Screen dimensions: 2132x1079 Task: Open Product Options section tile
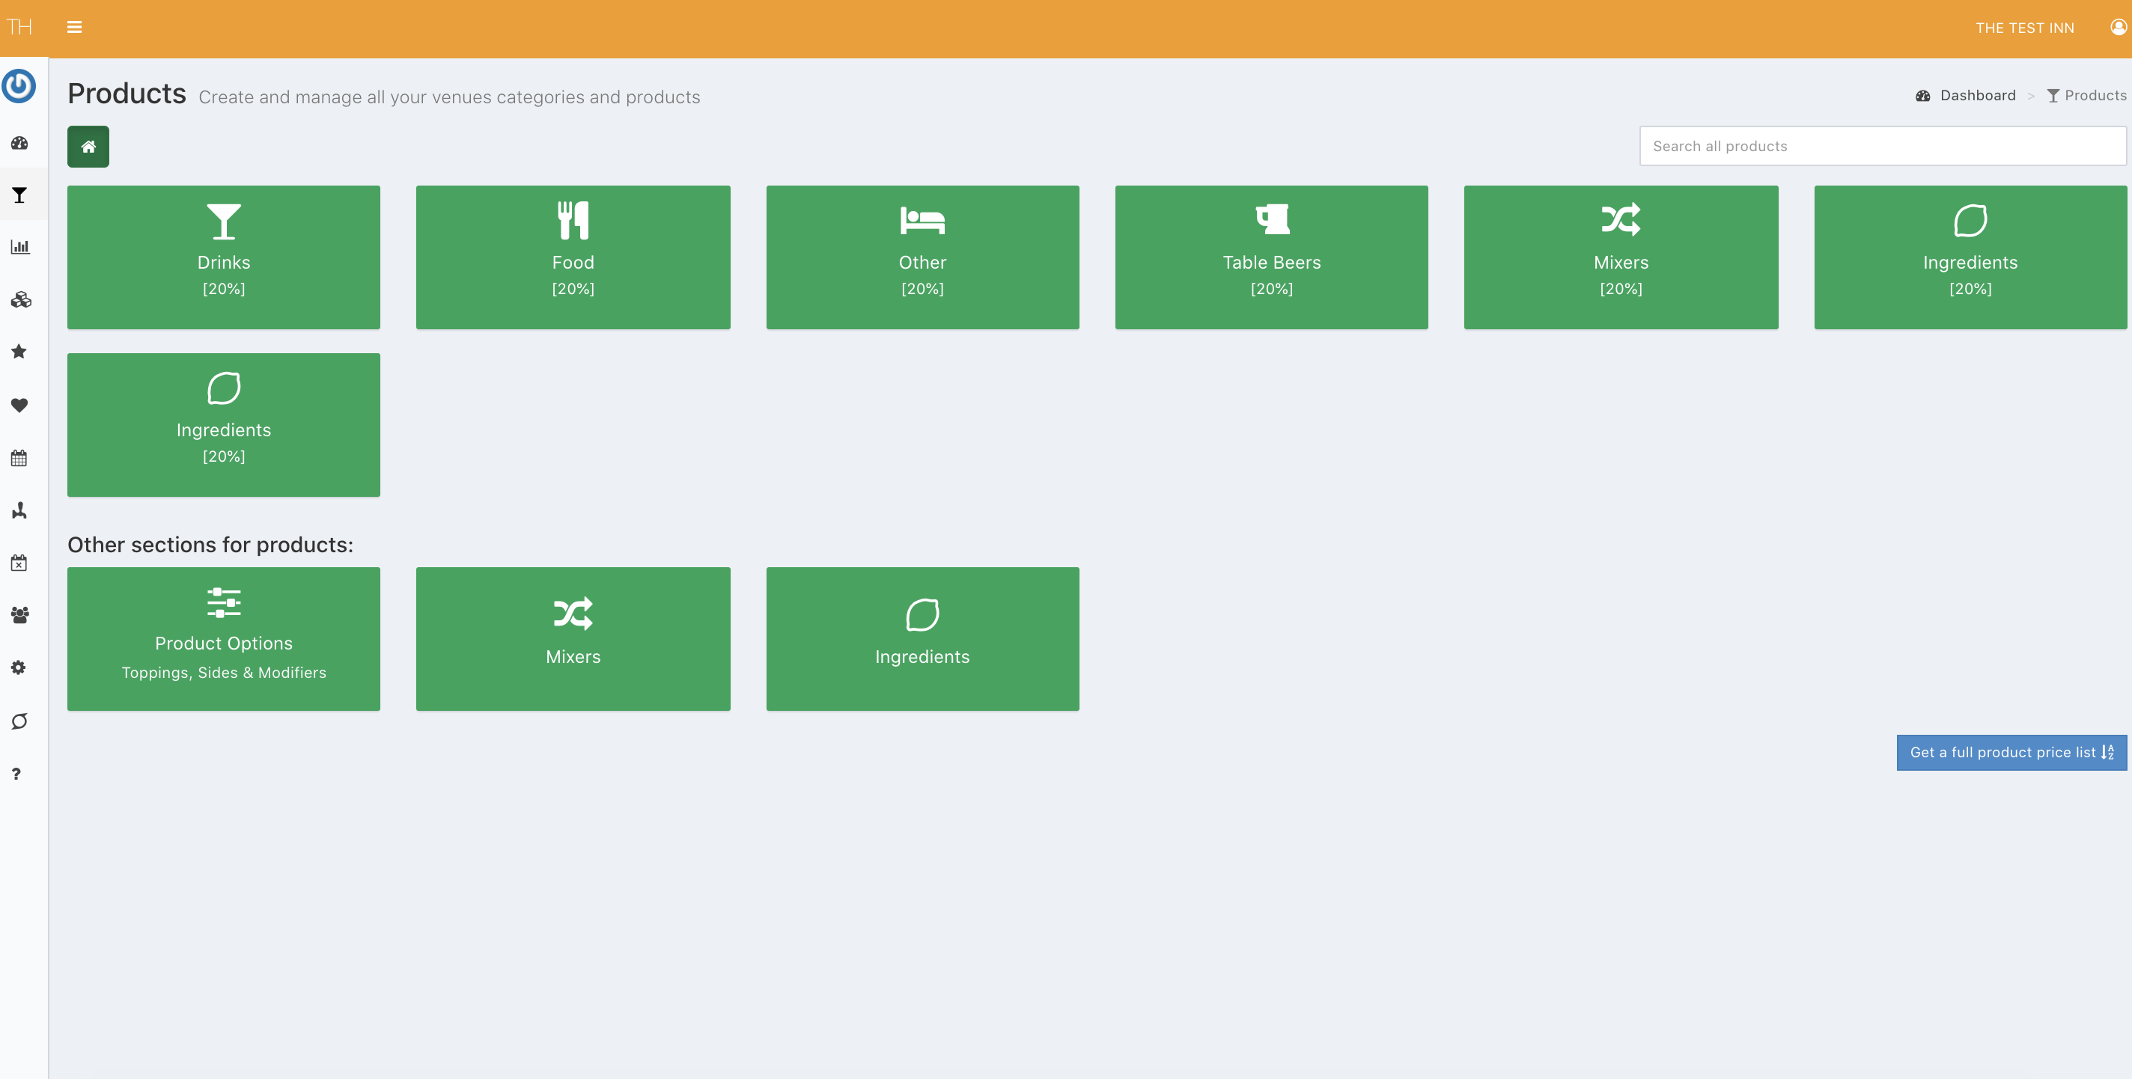(x=224, y=638)
